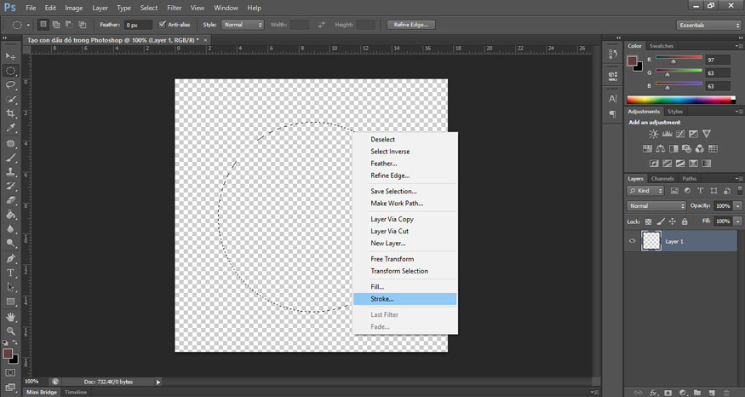The height and width of the screenshot is (397, 745).
Task: Swap foreground and background colors in toolbar
Action: point(15,342)
